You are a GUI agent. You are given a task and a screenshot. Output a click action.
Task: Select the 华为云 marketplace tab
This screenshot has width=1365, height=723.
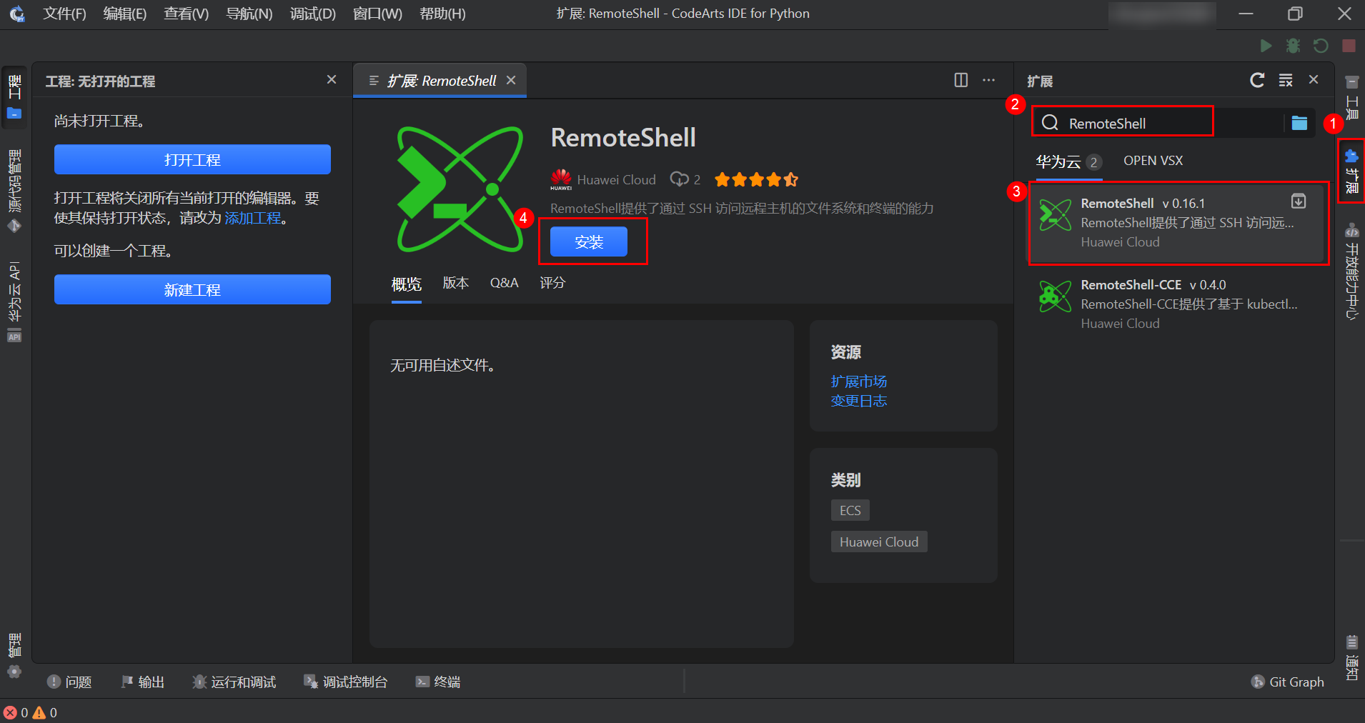click(x=1068, y=161)
